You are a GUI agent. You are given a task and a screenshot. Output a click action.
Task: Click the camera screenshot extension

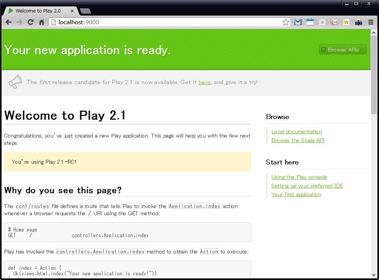pyautogui.click(x=358, y=22)
